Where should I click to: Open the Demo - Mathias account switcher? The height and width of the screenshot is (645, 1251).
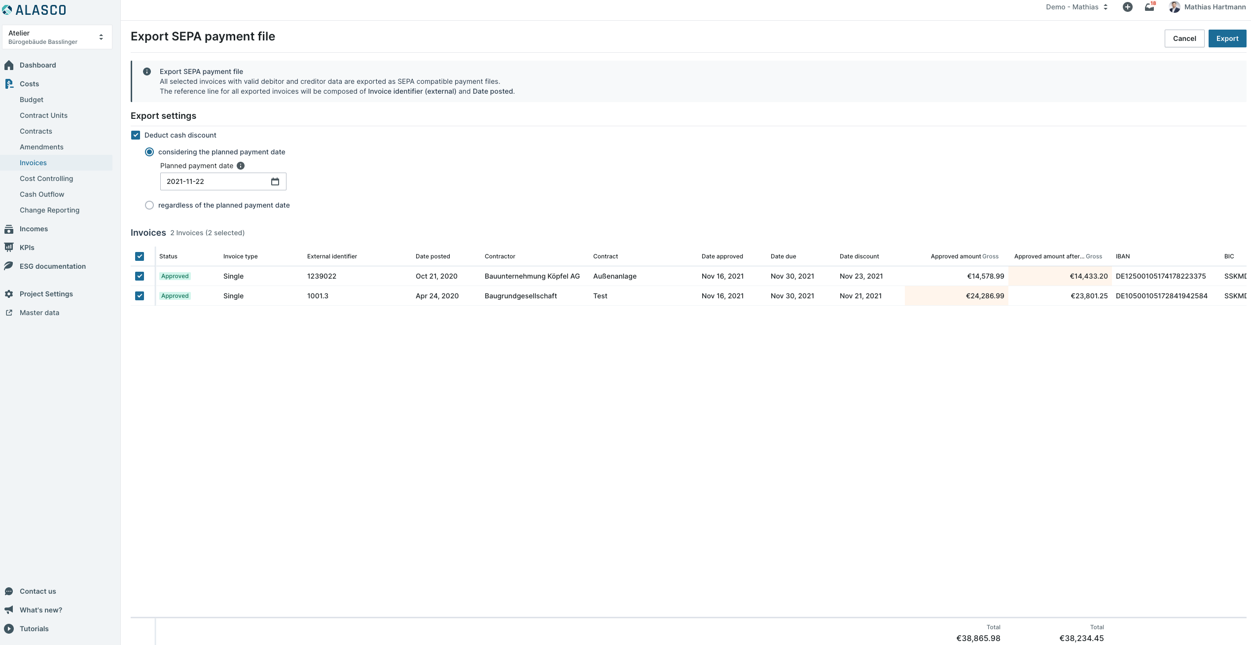click(1077, 7)
